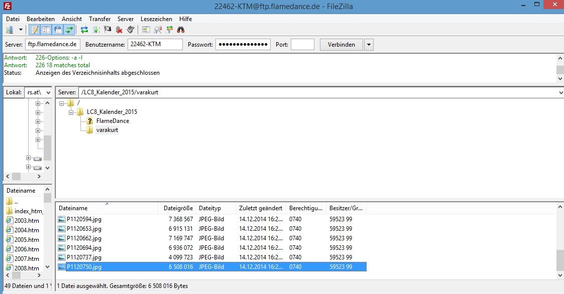Toggle the message log display

(x=35, y=30)
